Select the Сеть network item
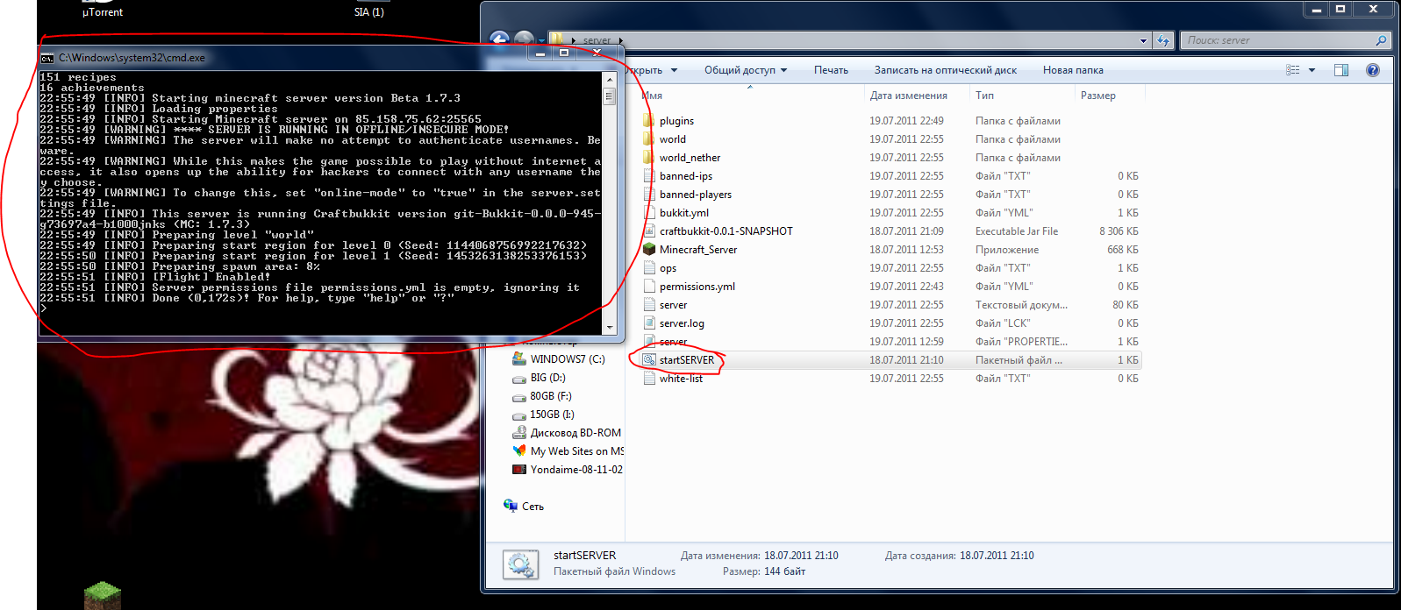The width and height of the screenshot is (1401, 610). point(532,507)
